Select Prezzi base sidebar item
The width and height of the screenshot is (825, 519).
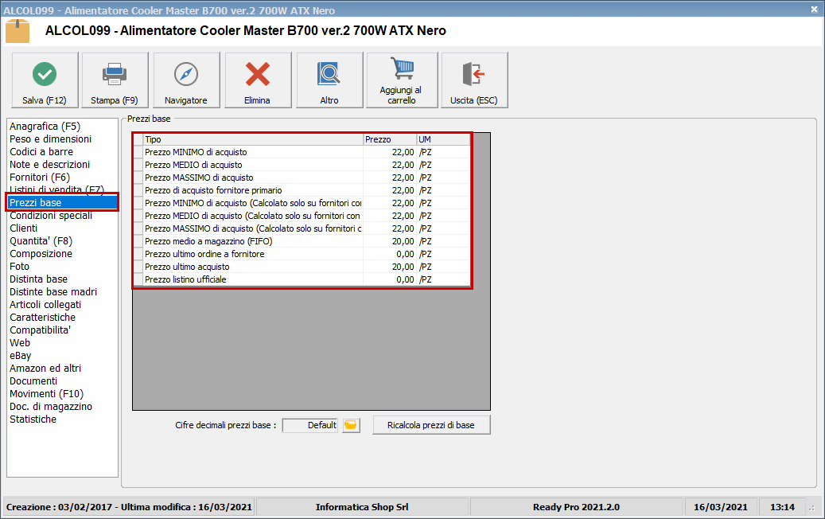(x=62, y=203)
